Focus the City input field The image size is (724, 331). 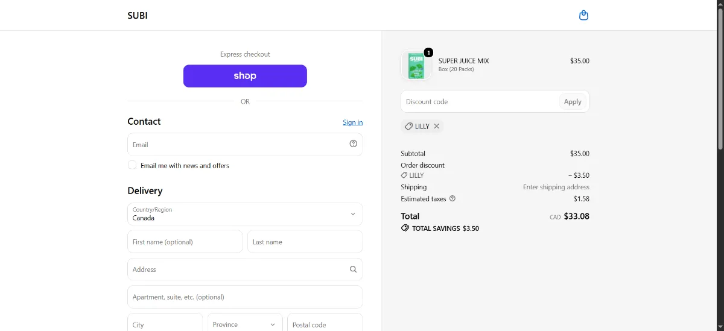point(165,324)
